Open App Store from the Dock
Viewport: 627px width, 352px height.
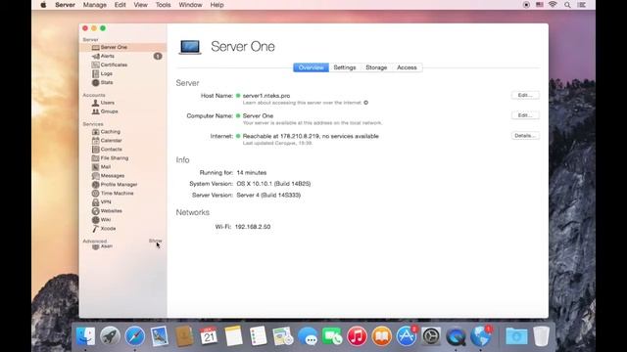coord(407,336)
